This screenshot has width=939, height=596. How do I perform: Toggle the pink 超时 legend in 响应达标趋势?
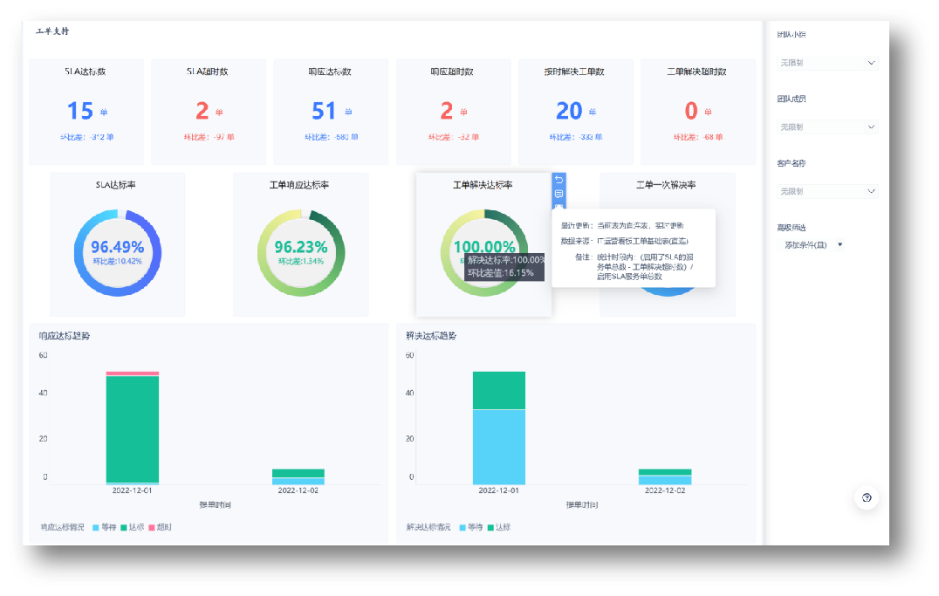click(160, 527)
